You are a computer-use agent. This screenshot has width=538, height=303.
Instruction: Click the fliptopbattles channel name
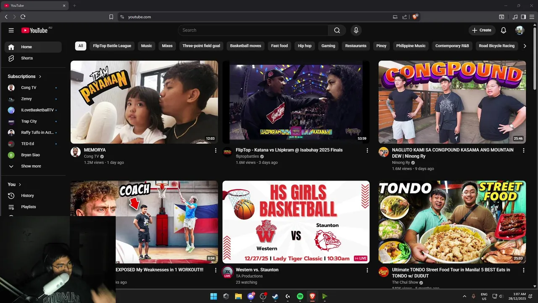(247, 156)
